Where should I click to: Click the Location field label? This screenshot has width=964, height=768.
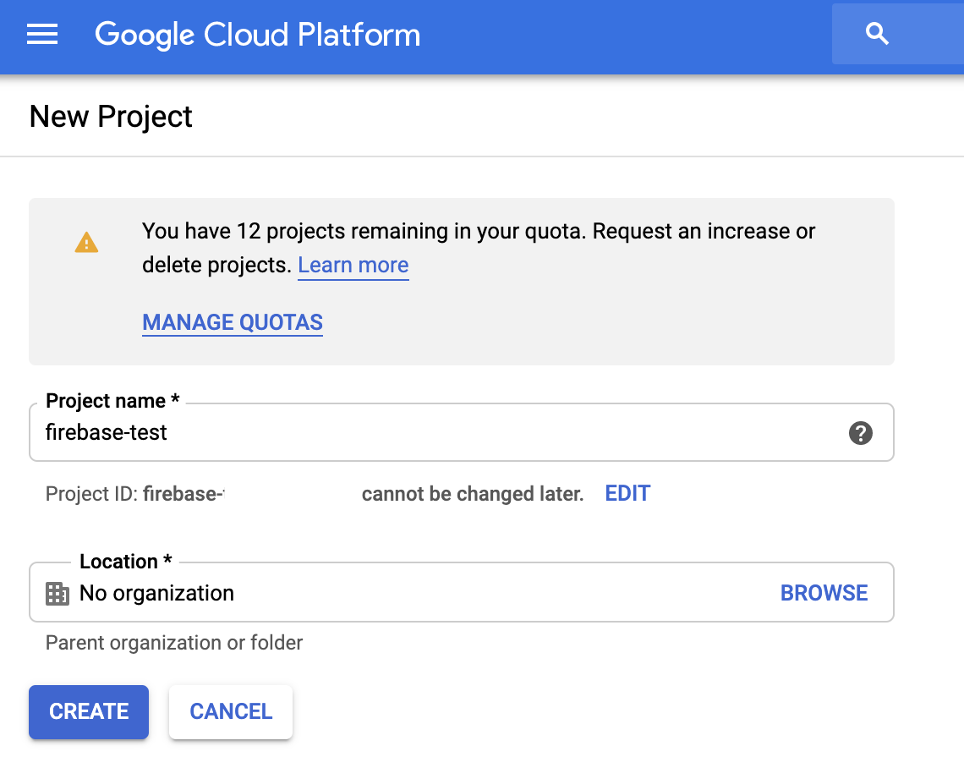click(x=125, y=562)
